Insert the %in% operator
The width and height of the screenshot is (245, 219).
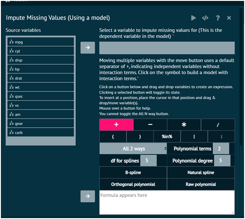pyautogui.click(x=167, y=137)
